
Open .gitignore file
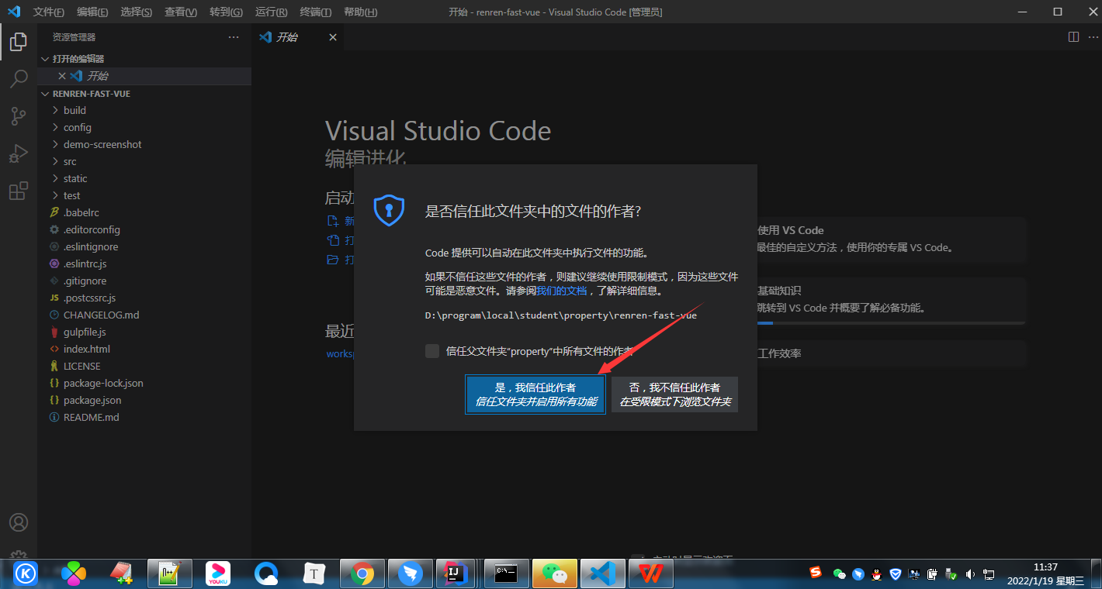[x=144, y=281]
